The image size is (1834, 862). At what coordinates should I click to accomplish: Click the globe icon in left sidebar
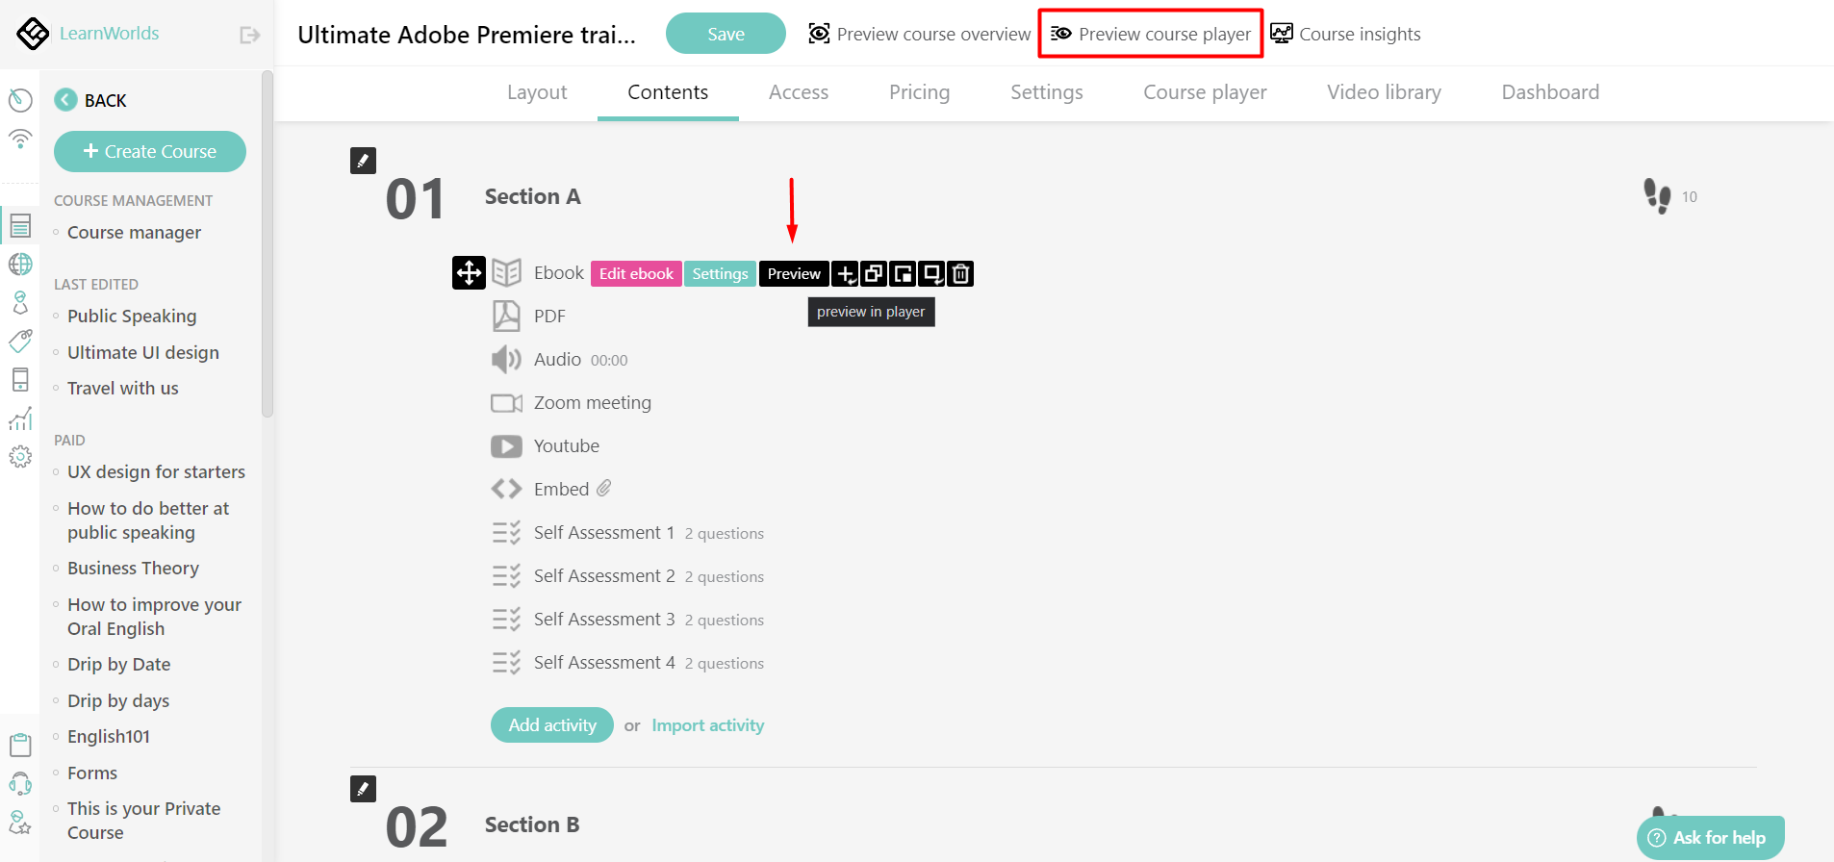[20, 264]
